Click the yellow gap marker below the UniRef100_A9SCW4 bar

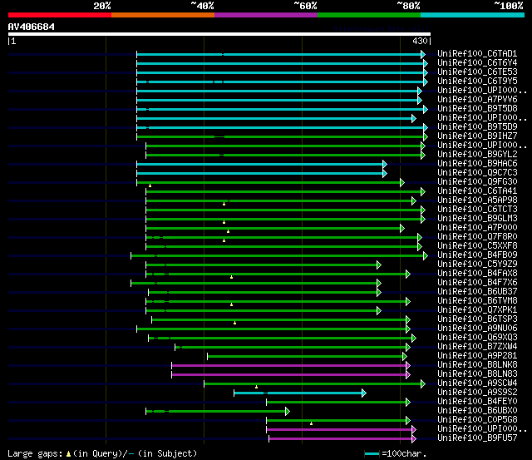[x=257, y=387]
